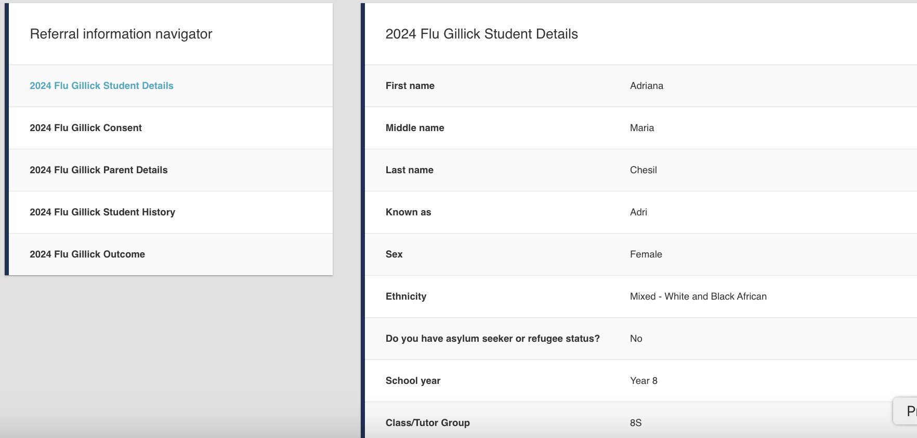Open 2024 Flu Gillick Consent section
The width and height of the screenshot is (917, 438).
click(86, 128)
